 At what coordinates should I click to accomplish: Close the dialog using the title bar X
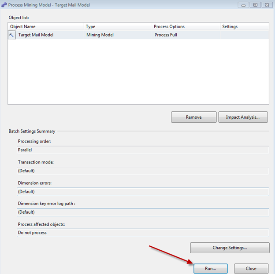267,5
